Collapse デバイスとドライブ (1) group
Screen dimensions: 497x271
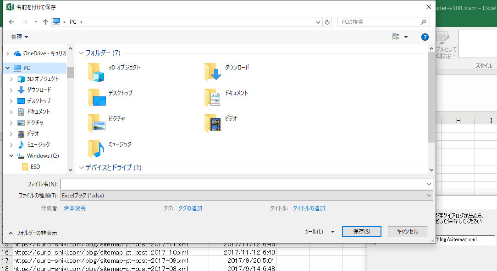coord(81,168)
